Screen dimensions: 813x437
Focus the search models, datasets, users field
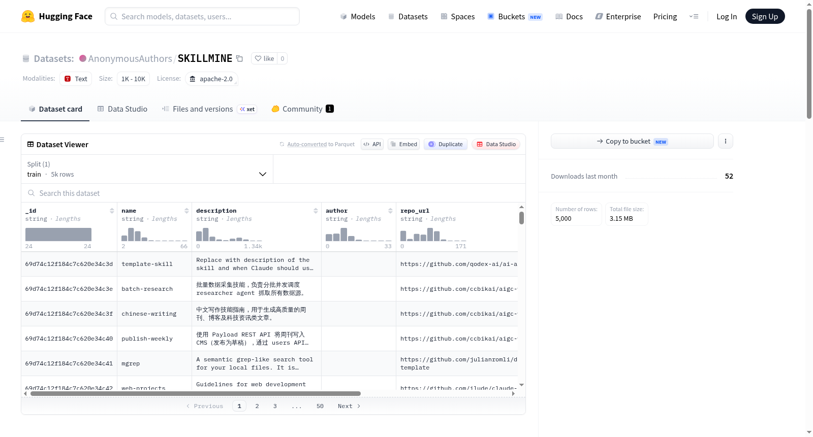coord(202,16)
